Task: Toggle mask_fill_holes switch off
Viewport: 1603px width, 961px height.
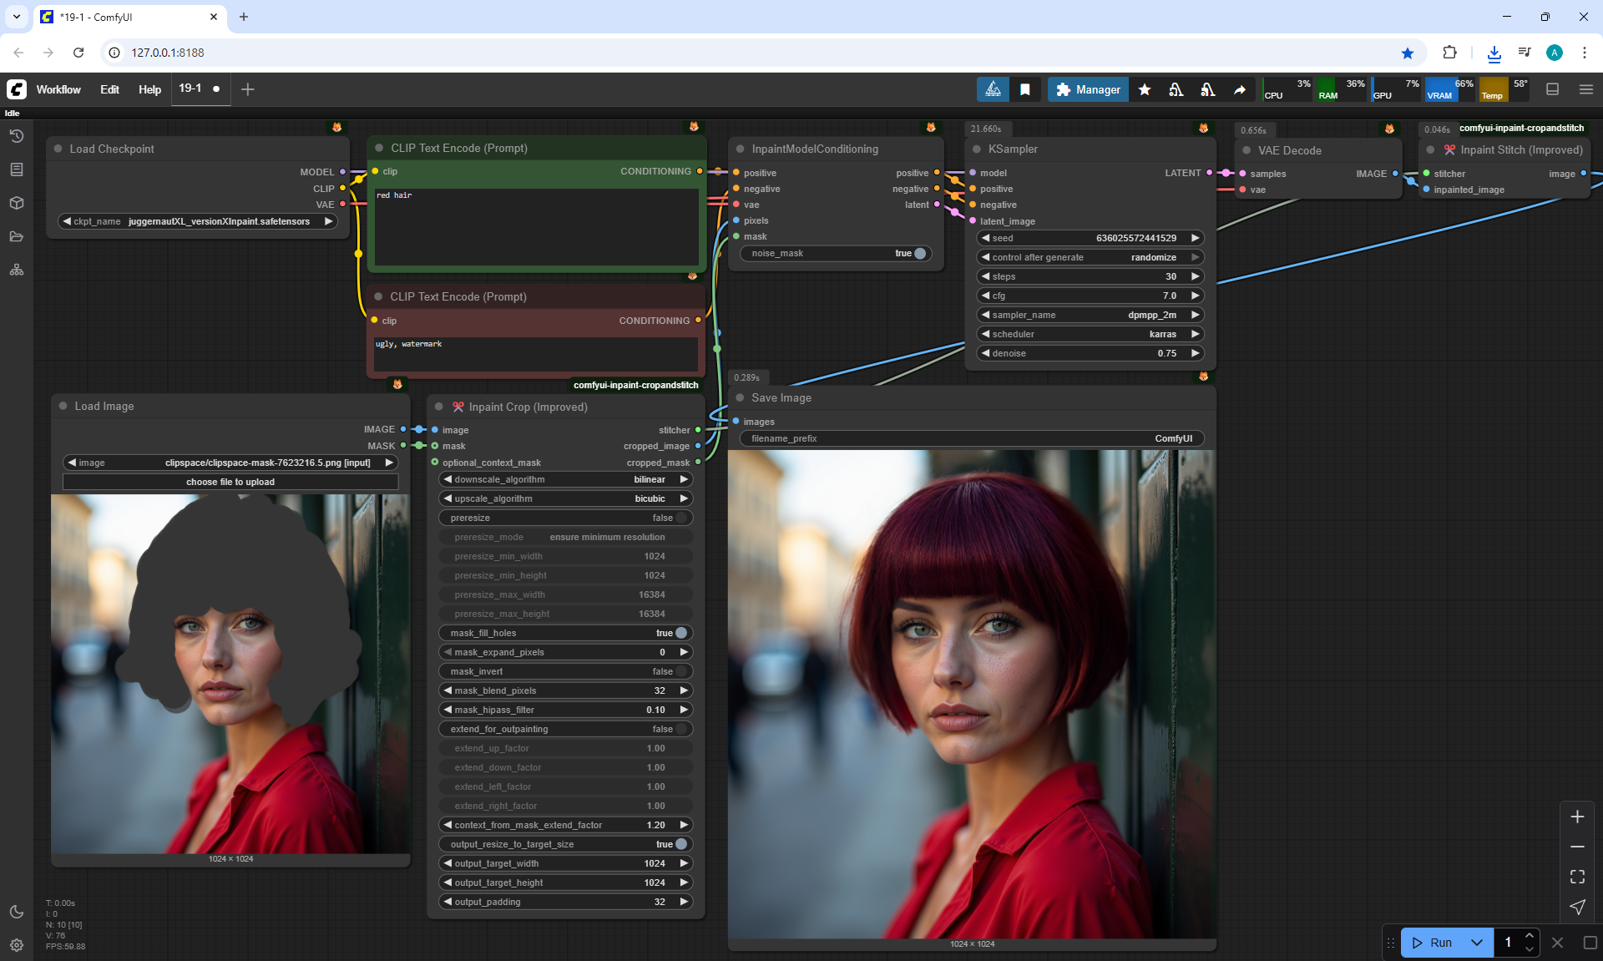Action: (x=680, y=633)
